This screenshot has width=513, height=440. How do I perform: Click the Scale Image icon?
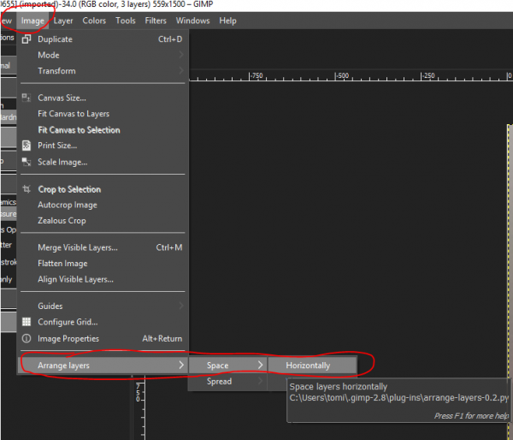27,162
